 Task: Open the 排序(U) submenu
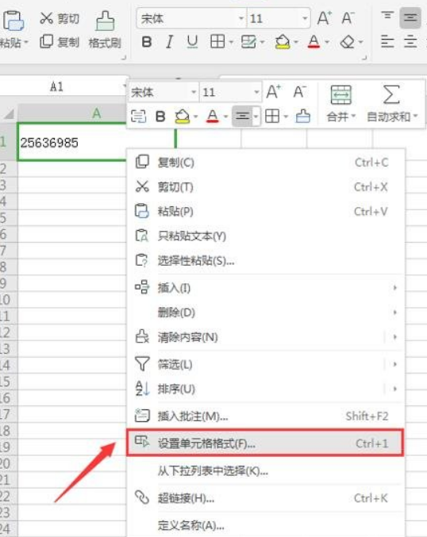[266, 389]
